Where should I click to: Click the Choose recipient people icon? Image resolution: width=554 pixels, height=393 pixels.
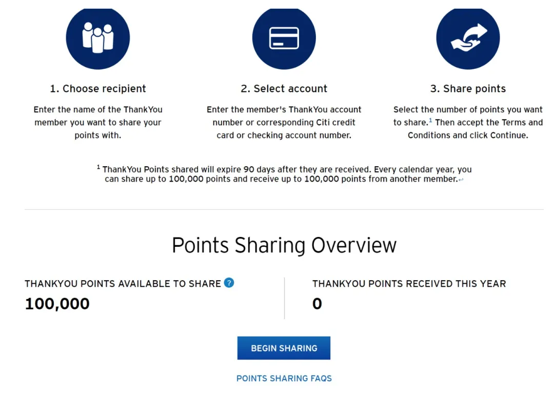98,38
